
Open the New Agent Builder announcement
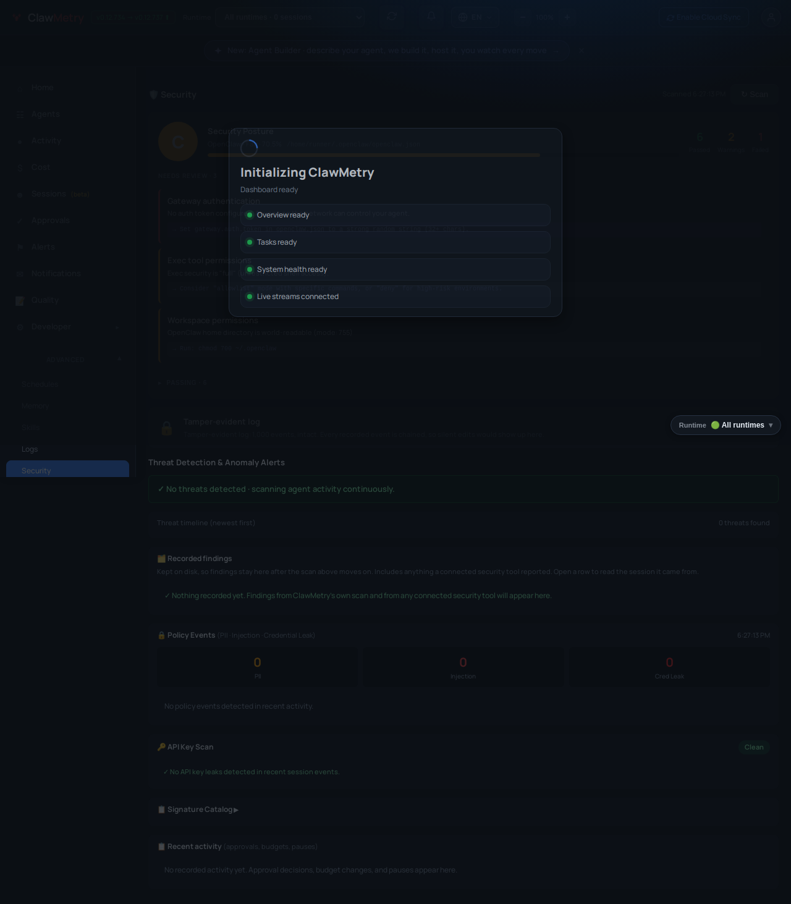(387, 51)
